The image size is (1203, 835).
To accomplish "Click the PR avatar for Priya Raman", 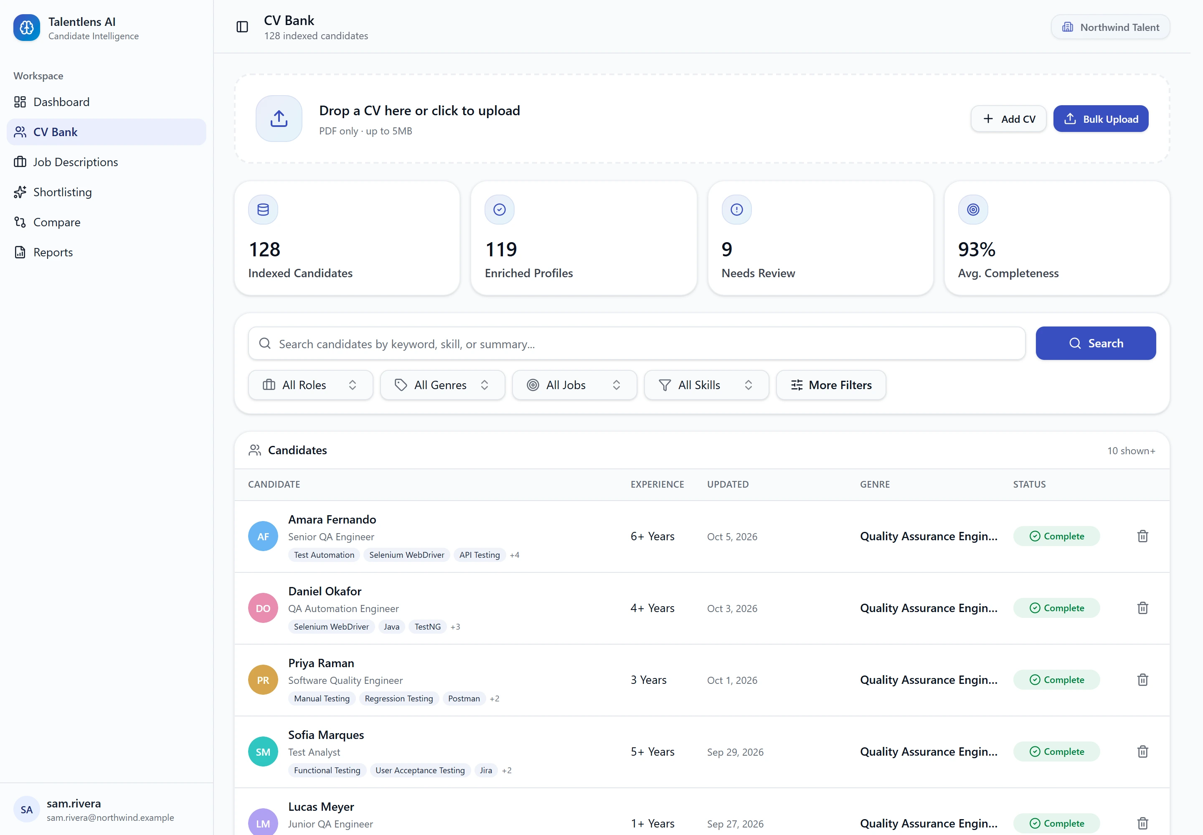I will coord(263,680).
